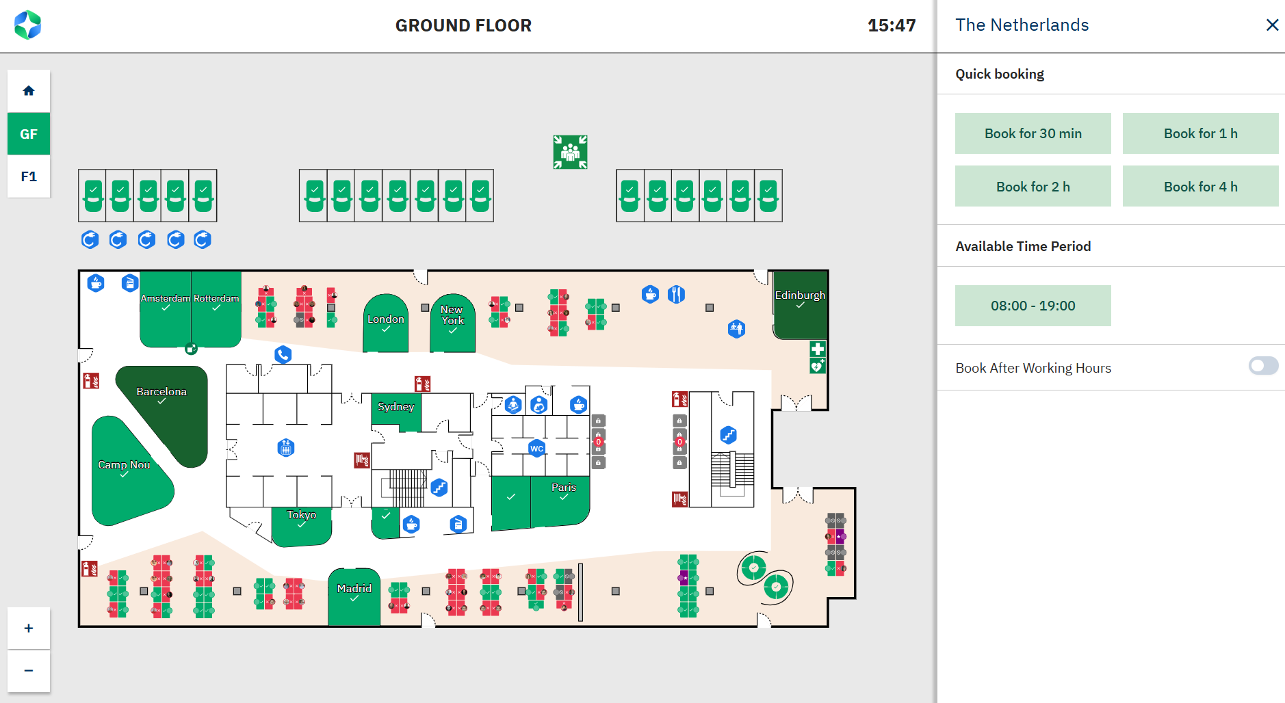
Task: Choose the 08:00 - 19:00 time period
Action: click(x=1033, y=306)
